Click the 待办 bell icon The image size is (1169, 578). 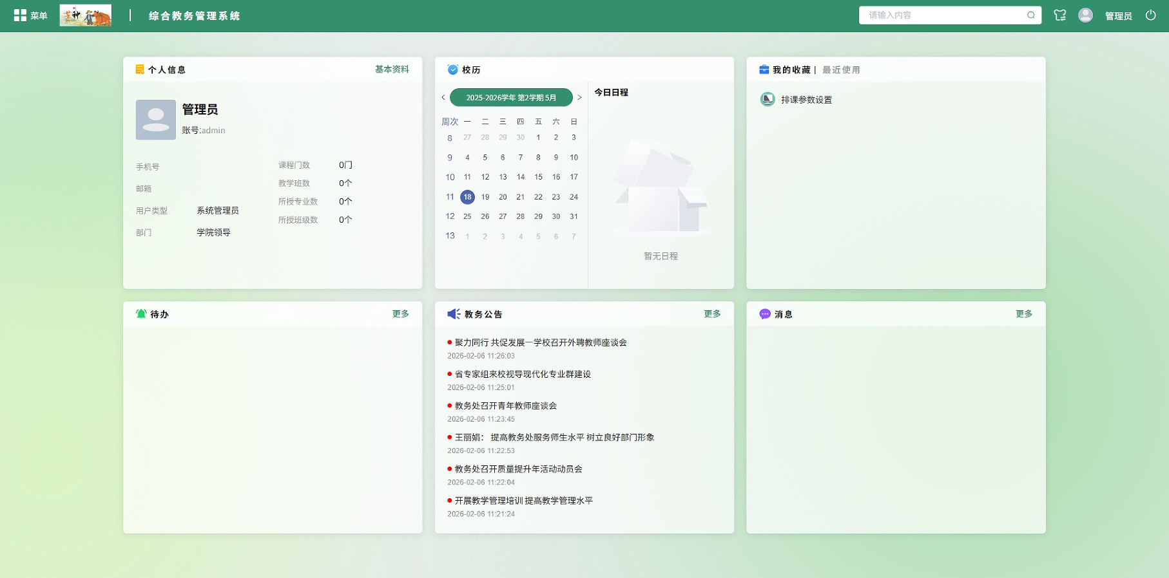[x=141, y=314]
